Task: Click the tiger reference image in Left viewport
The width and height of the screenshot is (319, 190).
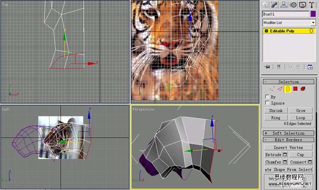Action: coord(61,137)
